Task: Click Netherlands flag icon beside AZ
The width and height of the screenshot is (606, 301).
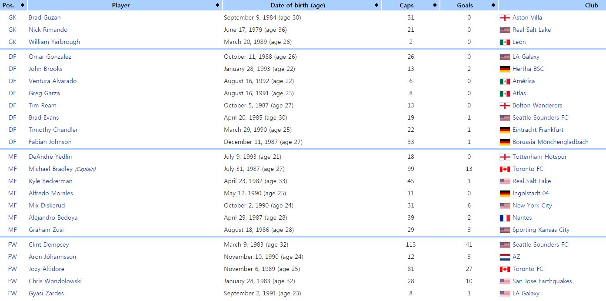Action: [x=505, y=257]
